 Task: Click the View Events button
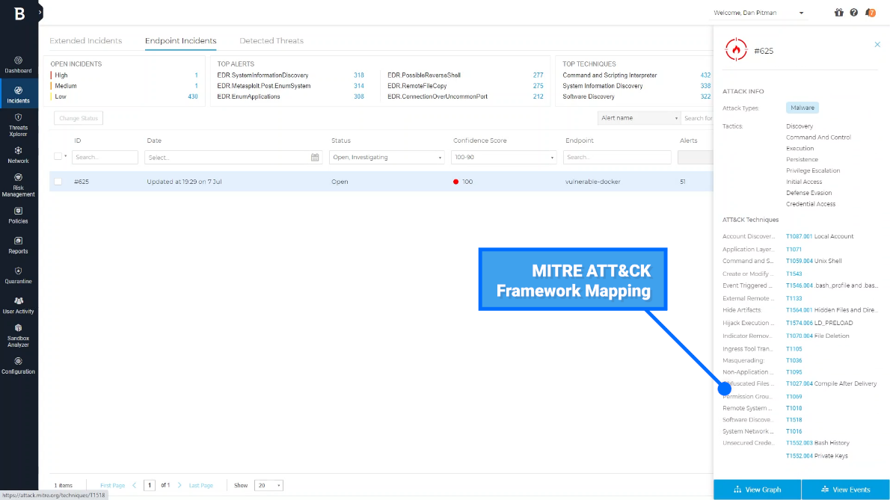tap(846, 490)
